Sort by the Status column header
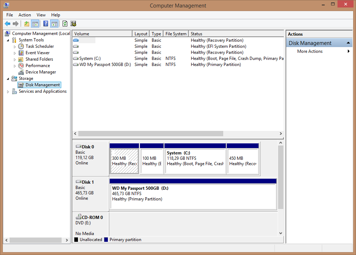Screen dimensions: 356x255 click(x=236, y=34)
